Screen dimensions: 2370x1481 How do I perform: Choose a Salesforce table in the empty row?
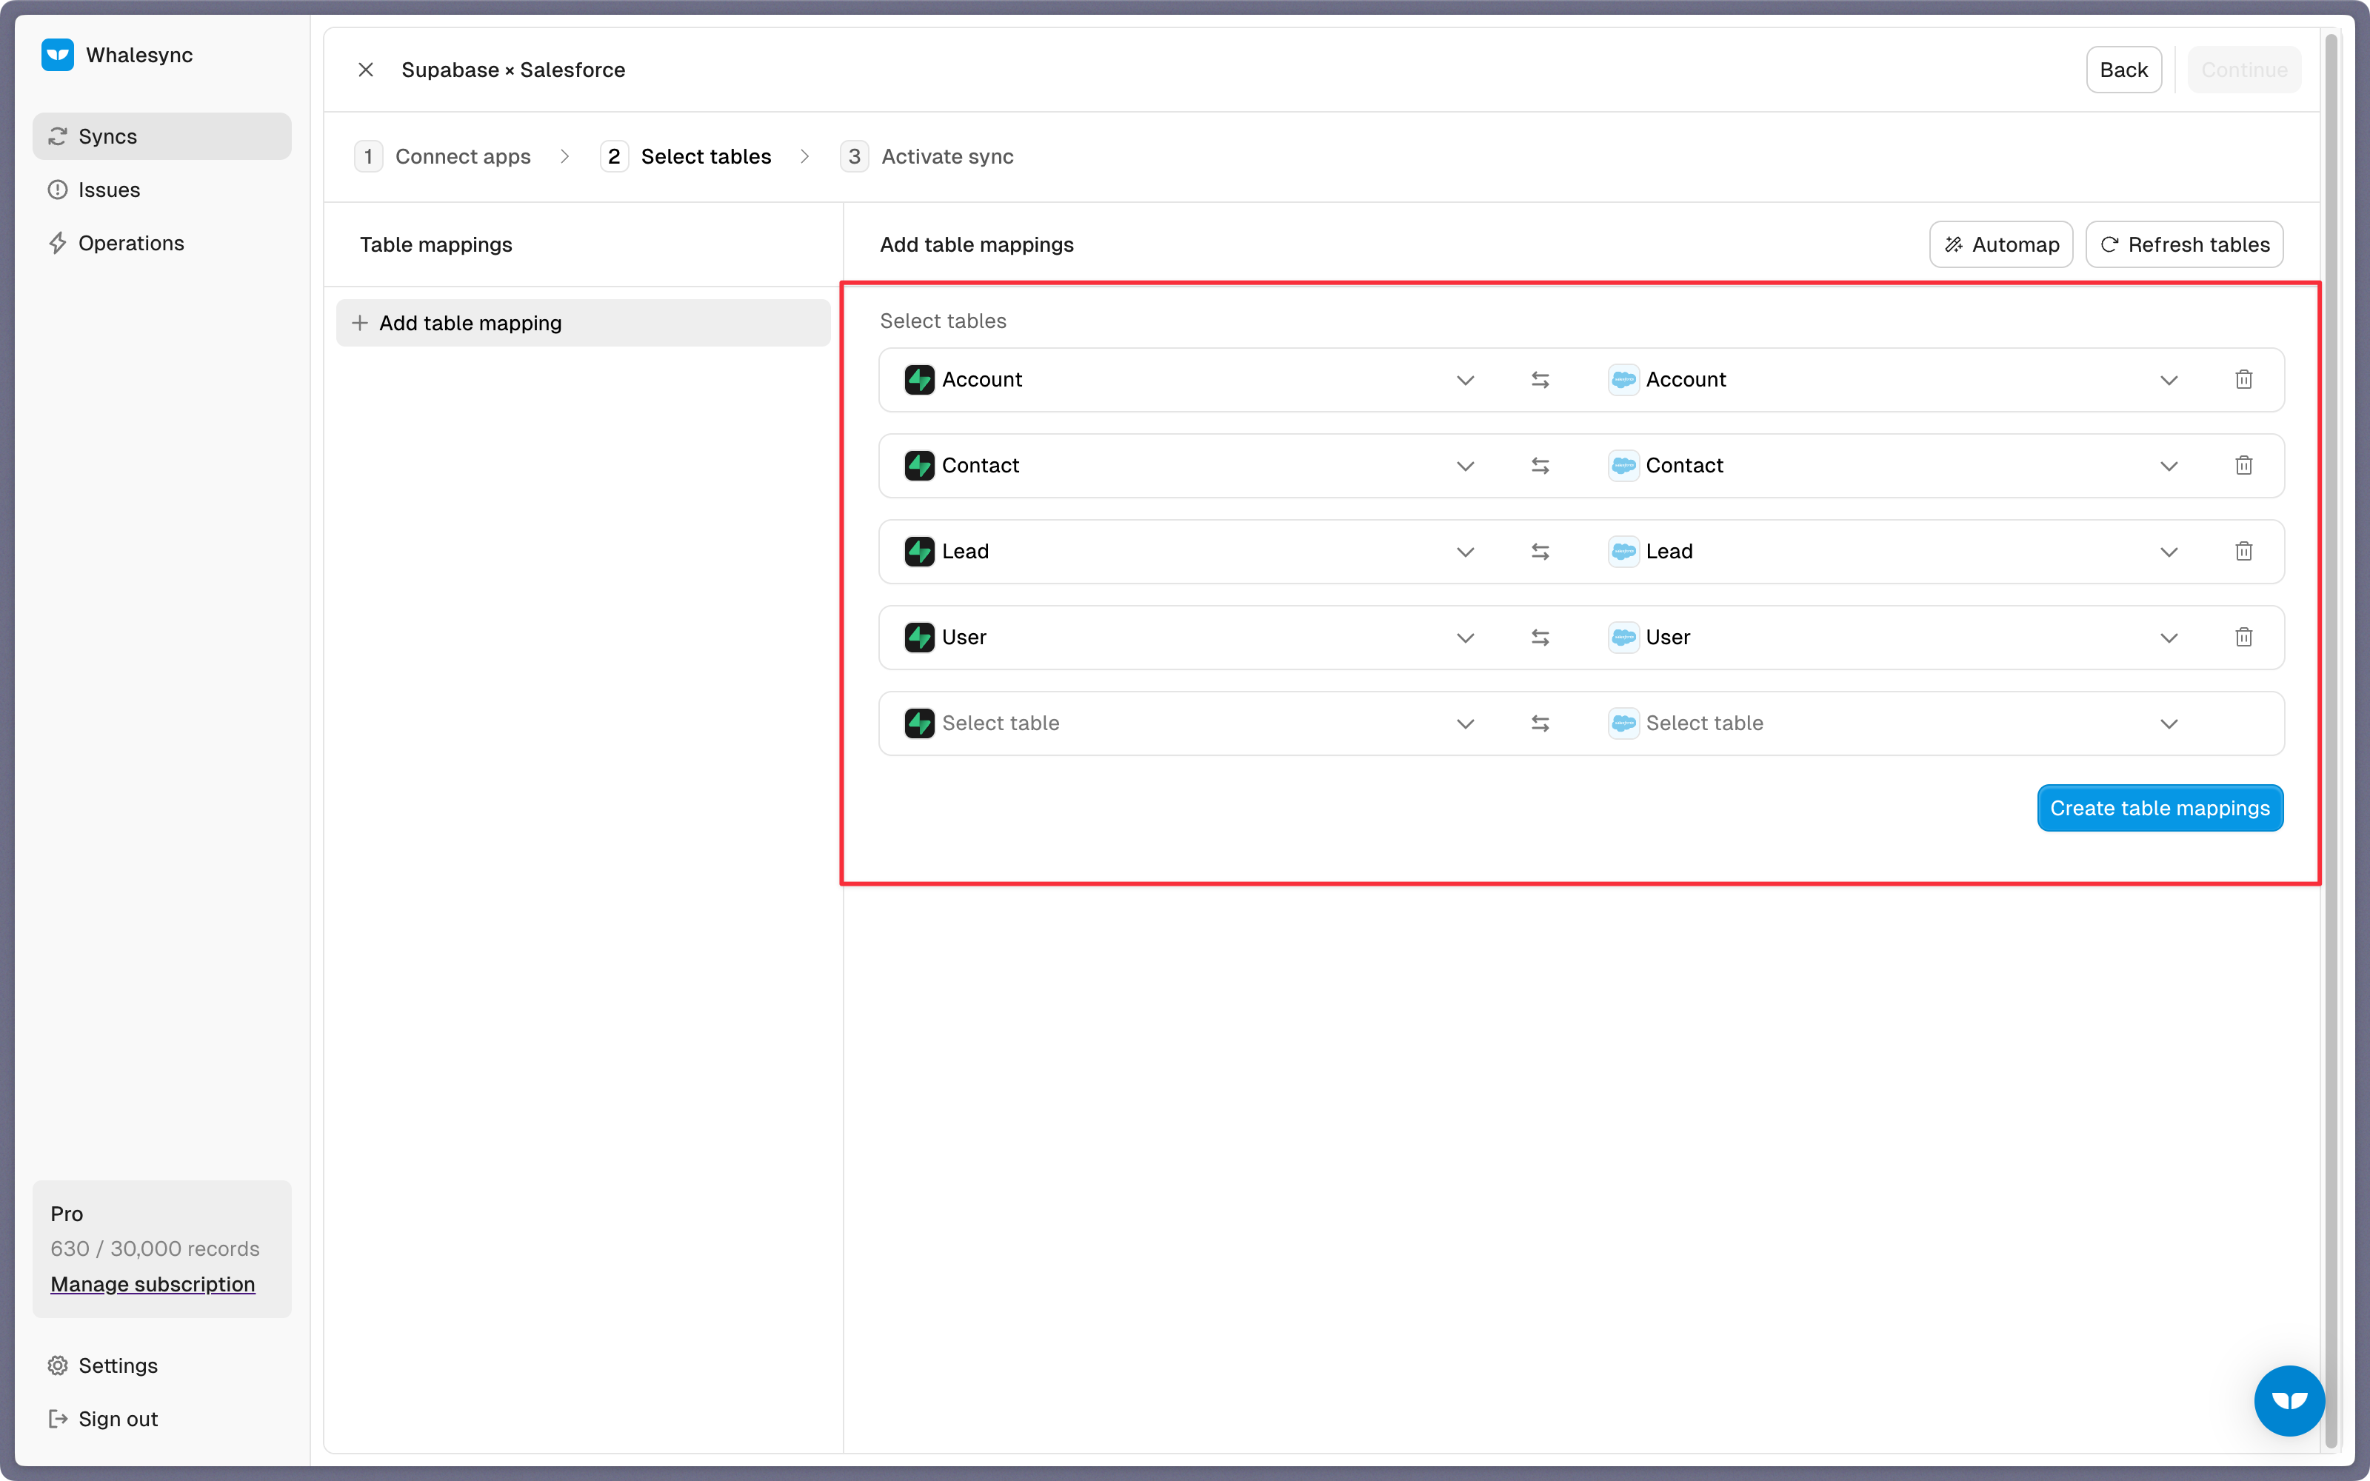[1894, 724]
